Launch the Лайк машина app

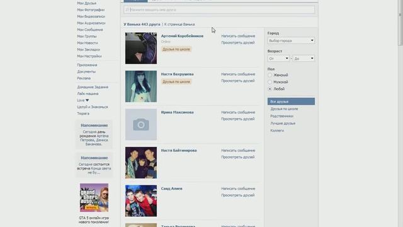[x=88, y=94]
